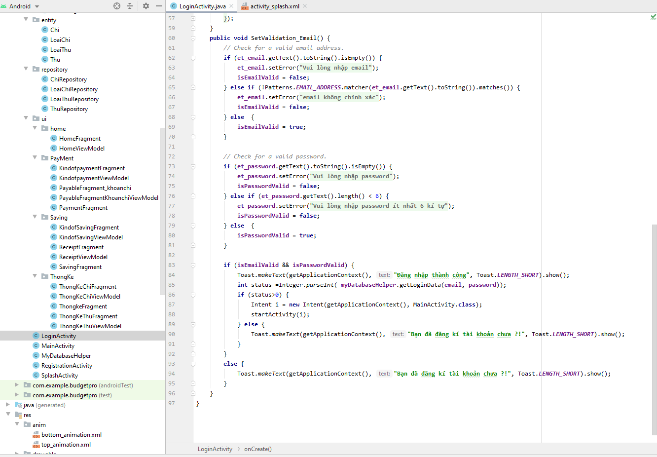
Task: Click the editor vertical scrollbar
Action: [654, 330]
